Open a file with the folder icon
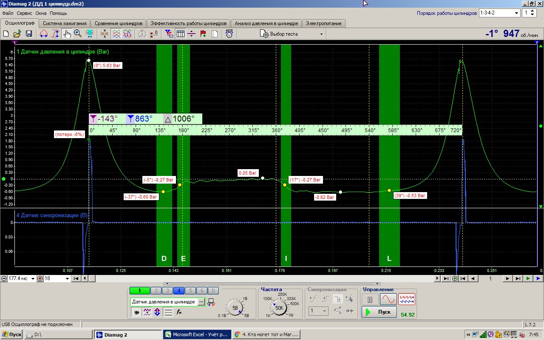This screenshot has height=340, width=544. 17,34
